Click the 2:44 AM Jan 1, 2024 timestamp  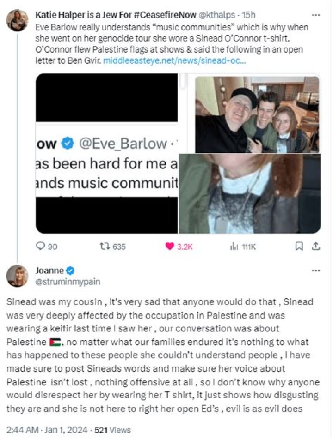click(47, 430)
